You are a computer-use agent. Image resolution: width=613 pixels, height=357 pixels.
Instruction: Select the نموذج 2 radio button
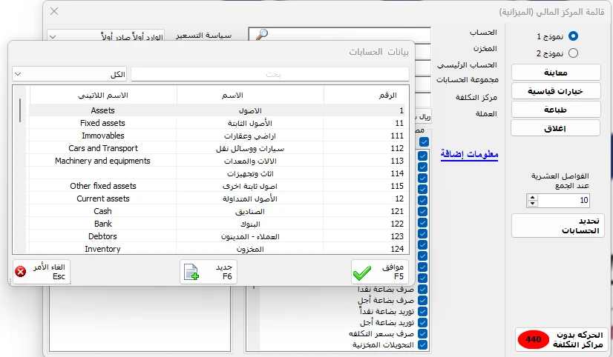point(573,53)
